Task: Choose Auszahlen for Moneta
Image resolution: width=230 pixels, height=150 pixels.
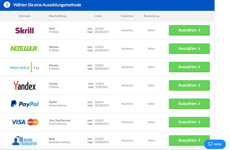Action: 189,67
